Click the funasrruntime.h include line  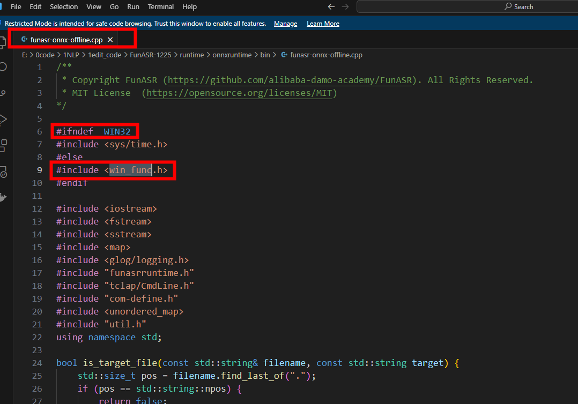click(125, 273)
